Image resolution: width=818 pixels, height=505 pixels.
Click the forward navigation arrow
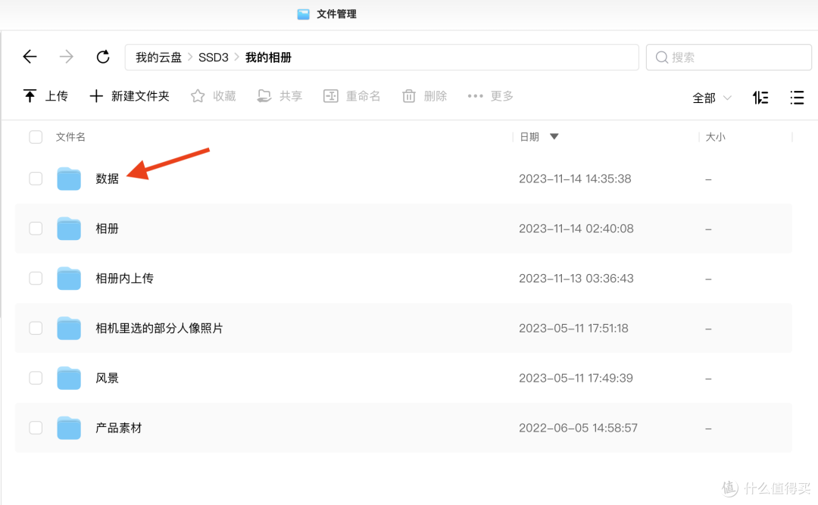[x=67, y=57]
